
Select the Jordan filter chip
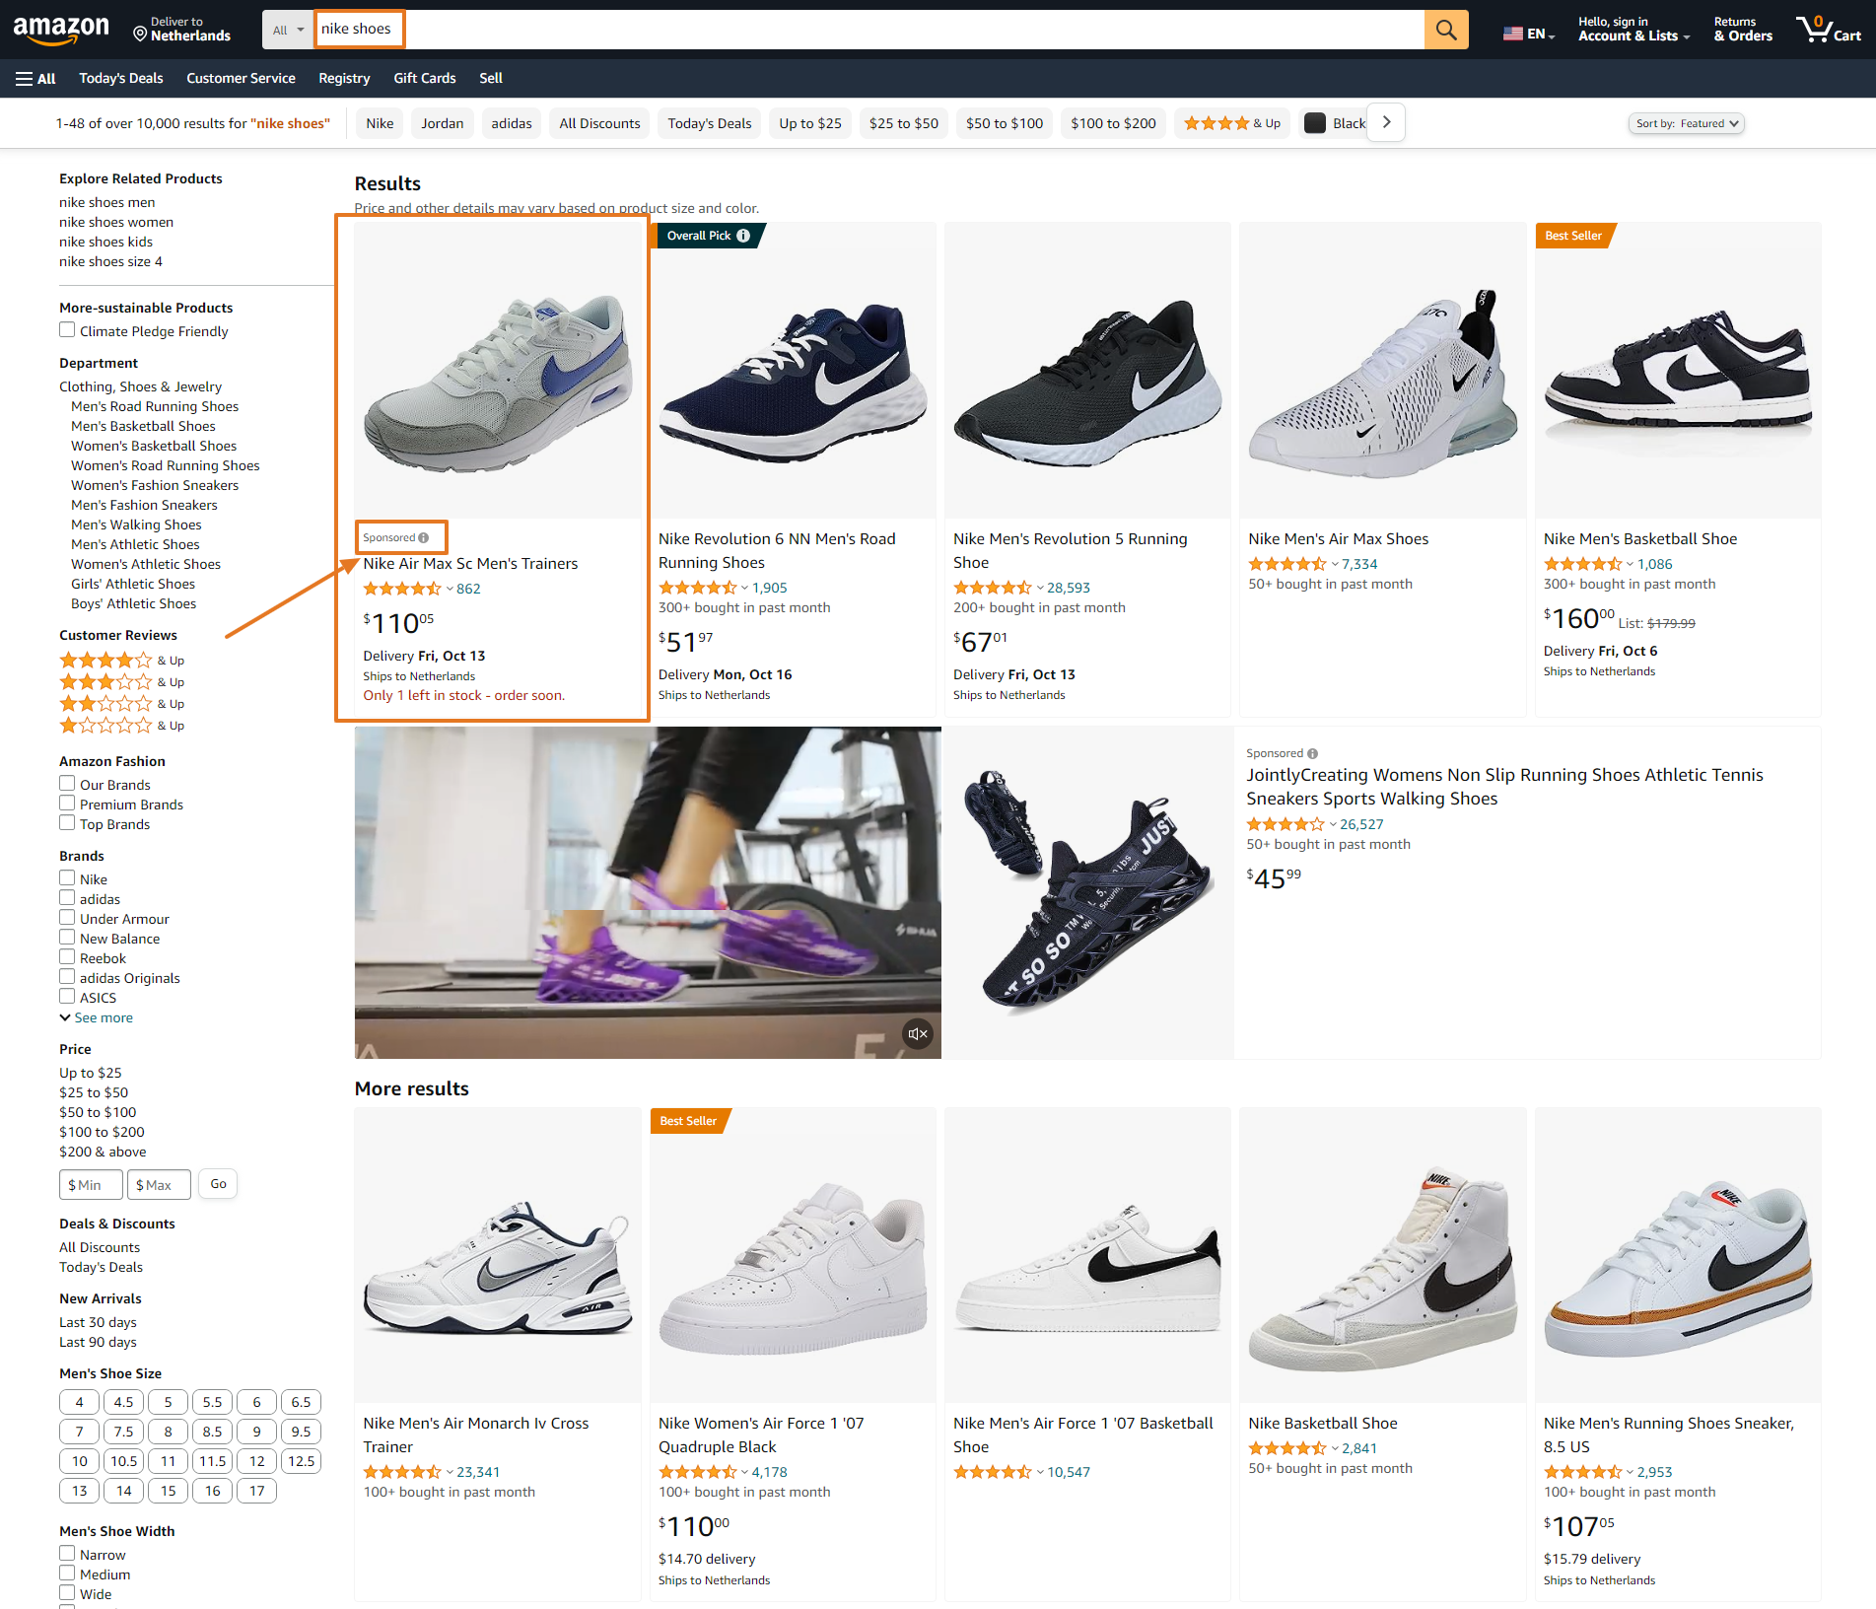click(x=443, y=123)
